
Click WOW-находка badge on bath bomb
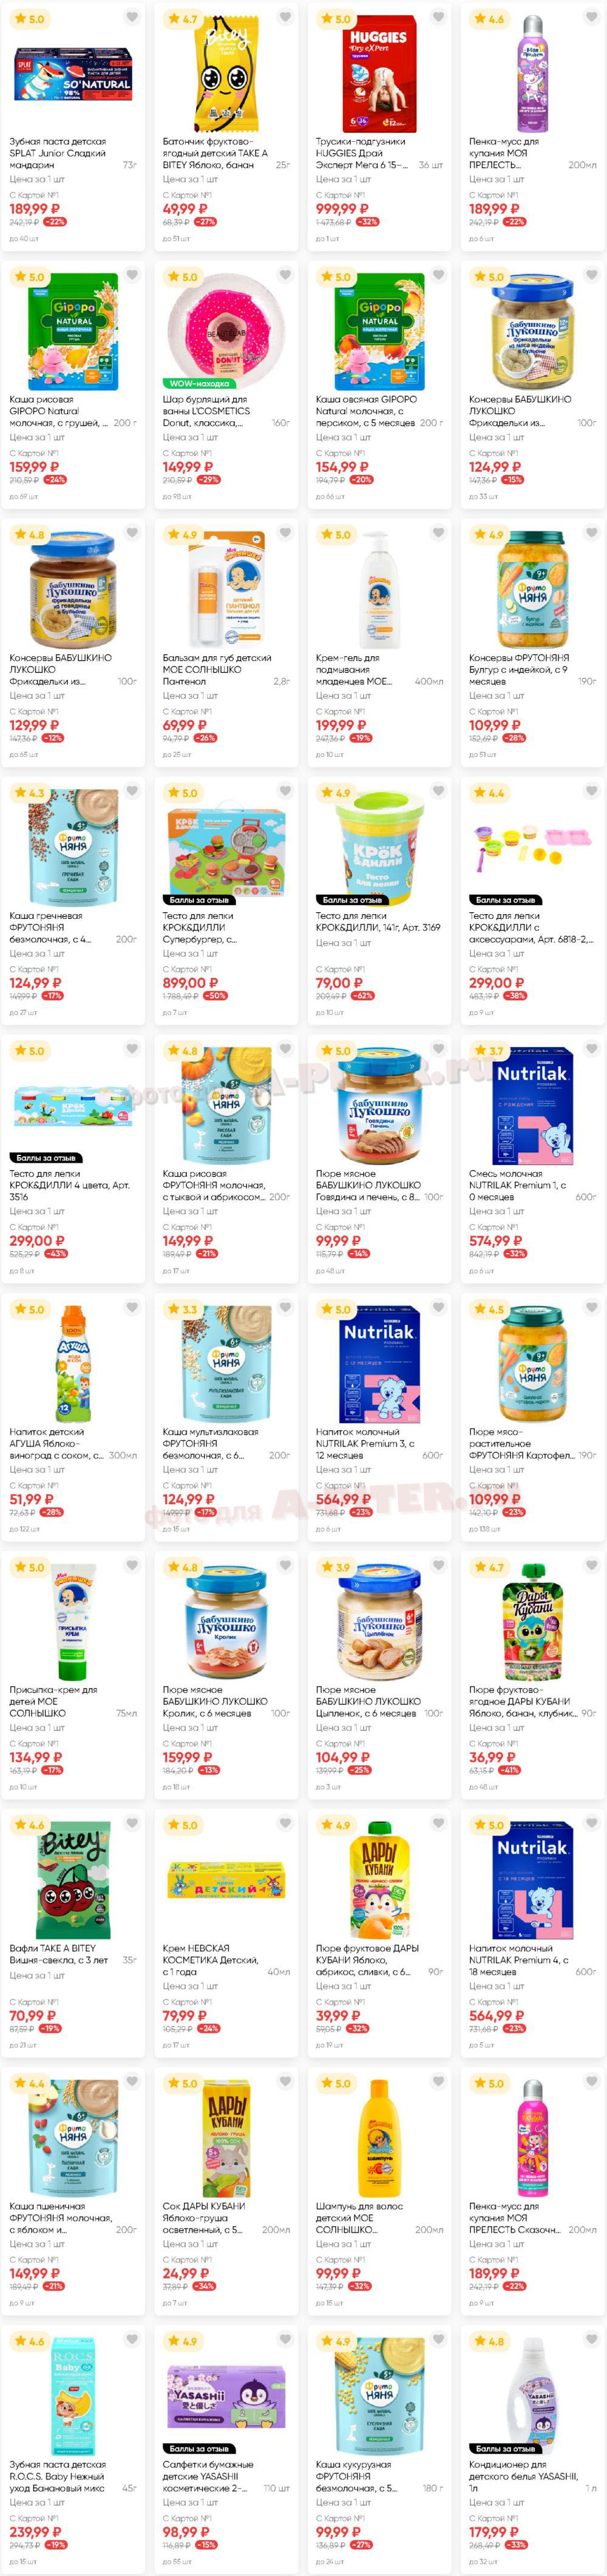point(199,384)
